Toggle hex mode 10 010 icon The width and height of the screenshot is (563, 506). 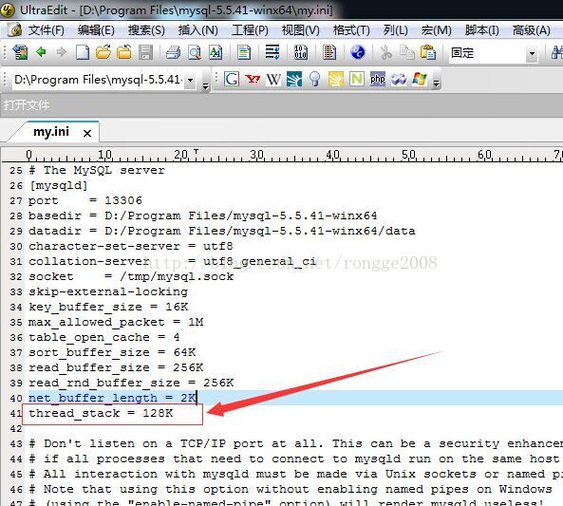301,52
